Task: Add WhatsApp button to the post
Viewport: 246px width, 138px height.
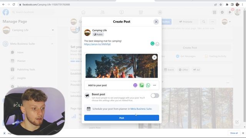Action: click(x=148, y=85)
